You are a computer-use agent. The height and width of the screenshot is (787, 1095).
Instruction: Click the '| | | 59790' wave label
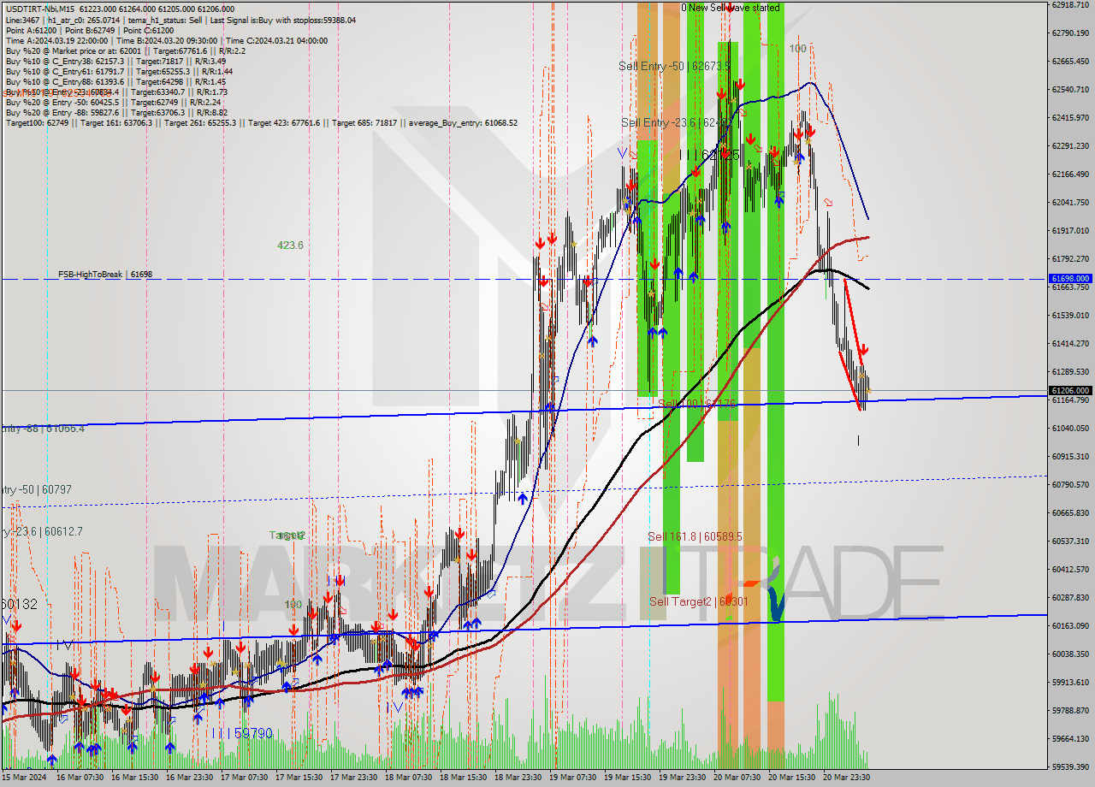[x=241, y=733]
